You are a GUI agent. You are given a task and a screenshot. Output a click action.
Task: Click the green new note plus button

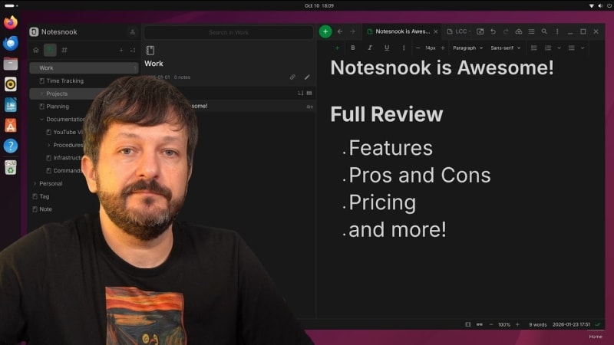(325, 31)
